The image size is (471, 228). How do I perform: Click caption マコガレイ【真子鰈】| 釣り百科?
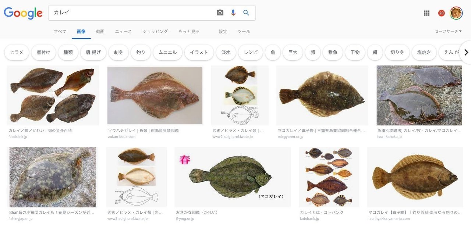[415, 213]
